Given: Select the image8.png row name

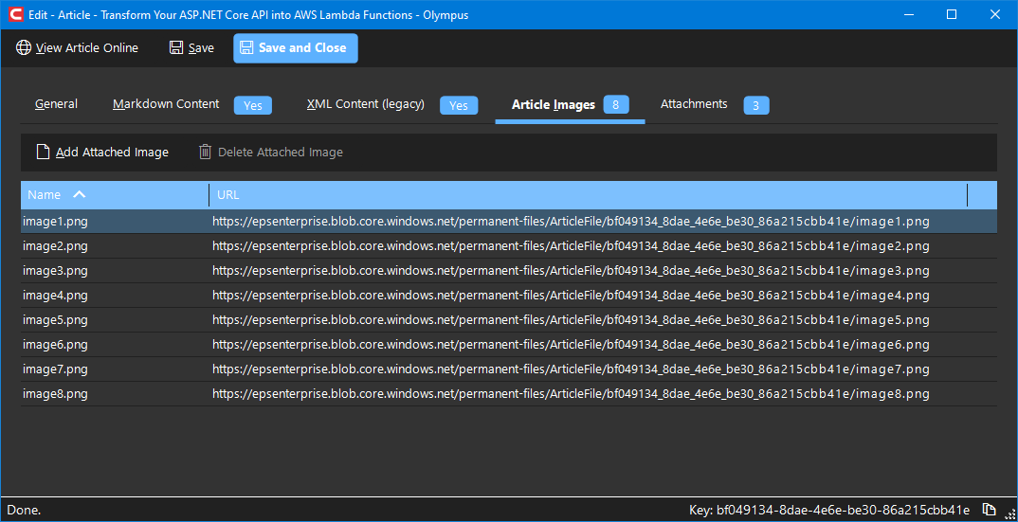Looking at the screenshot, I should coord(55,394).
